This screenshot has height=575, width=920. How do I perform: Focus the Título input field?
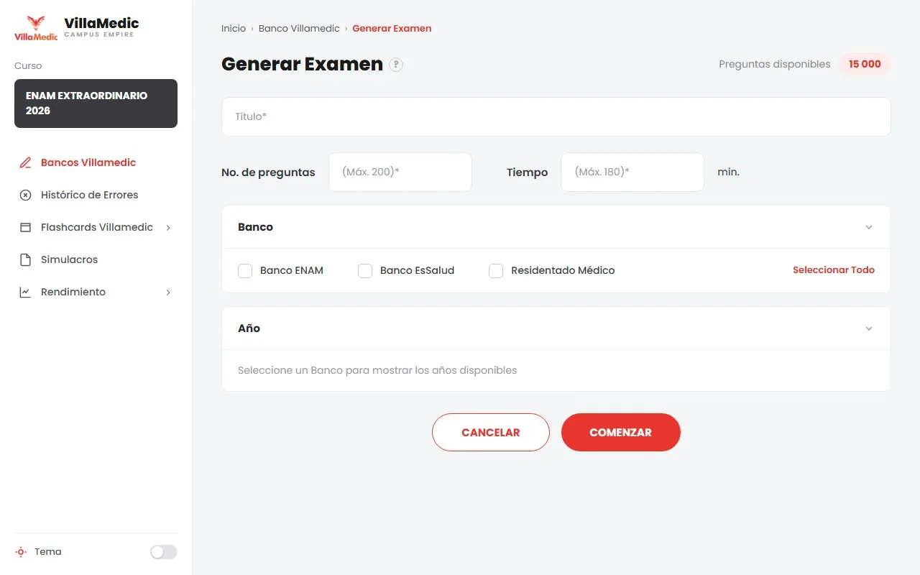(556, 116)
